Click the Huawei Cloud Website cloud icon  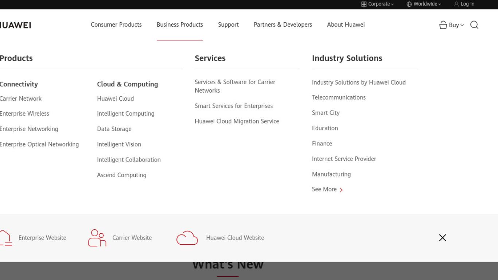tap(187, 238)
